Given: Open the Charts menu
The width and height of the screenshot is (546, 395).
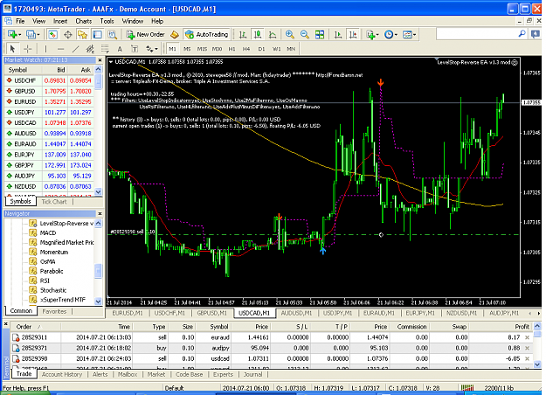Looking at the screenshot, I should [84, 21].
